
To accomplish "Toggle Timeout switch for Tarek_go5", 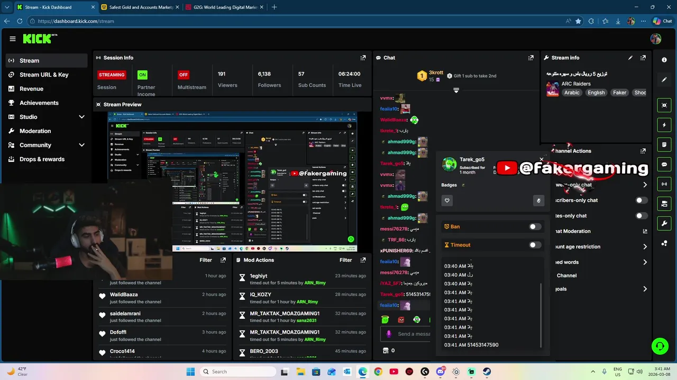I will pyautogui.click(x=535, y=245).
